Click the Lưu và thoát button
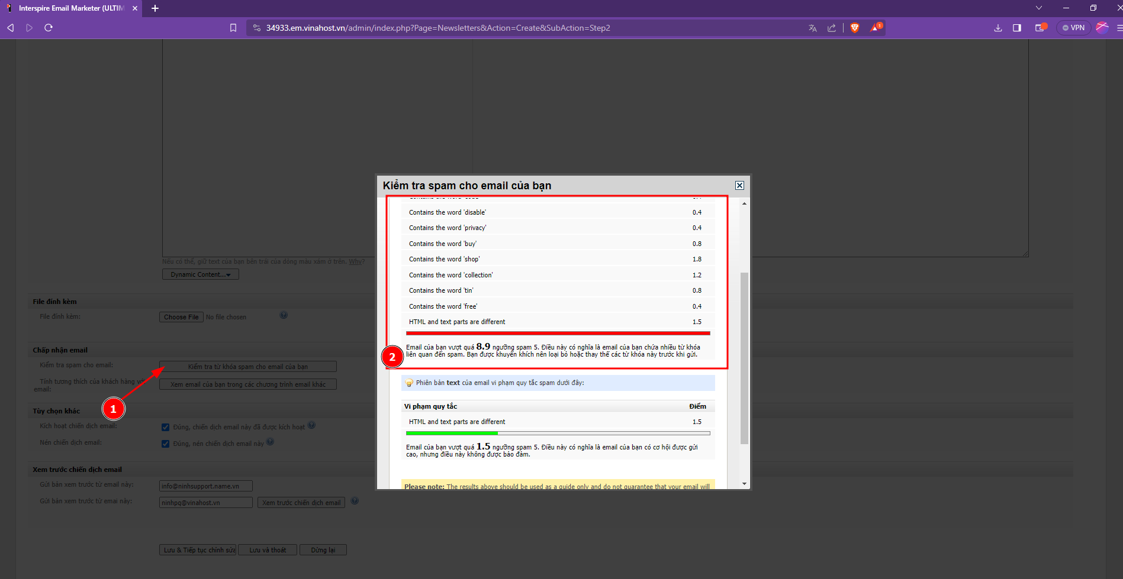Screen dimensions: 1123x579 268,550
